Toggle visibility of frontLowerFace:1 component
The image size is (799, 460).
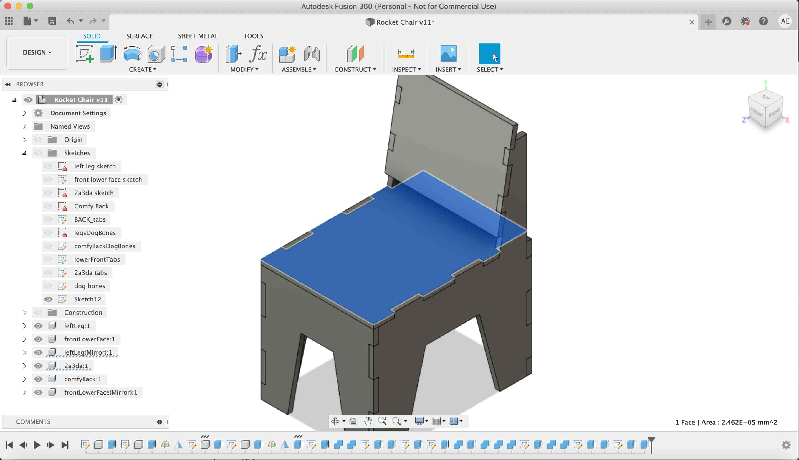[x=38, y=339]
